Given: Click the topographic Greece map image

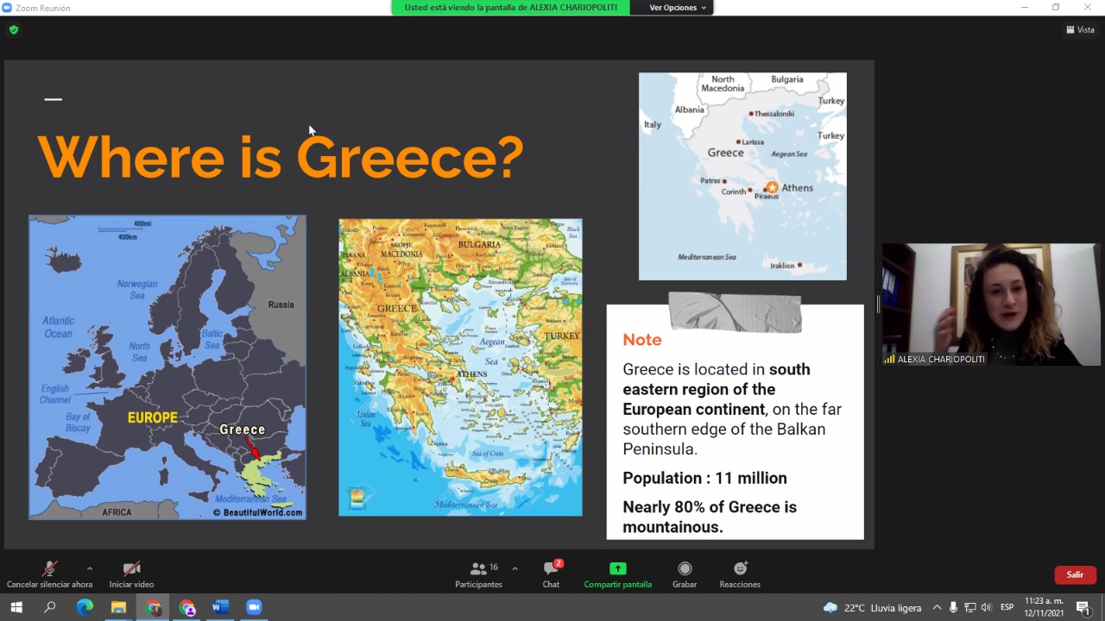Looking at the screenshot, I should point(460,367).
